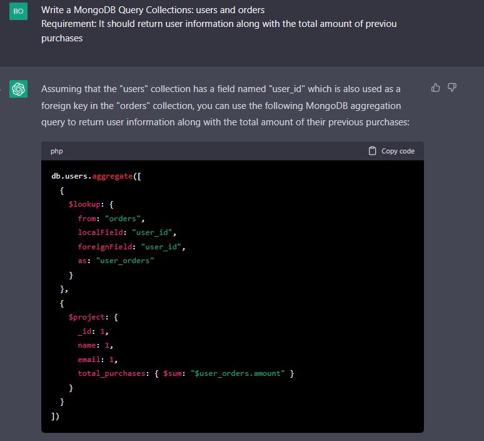Click the total_purchases field name
The width and height of the screenshot is (484, 441).
111,373
